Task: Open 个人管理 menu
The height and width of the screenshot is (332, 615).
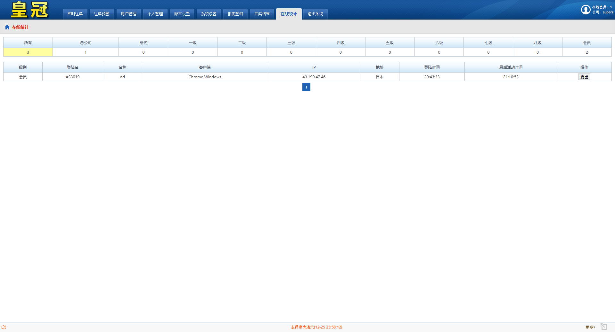Action: pos(155,14)
